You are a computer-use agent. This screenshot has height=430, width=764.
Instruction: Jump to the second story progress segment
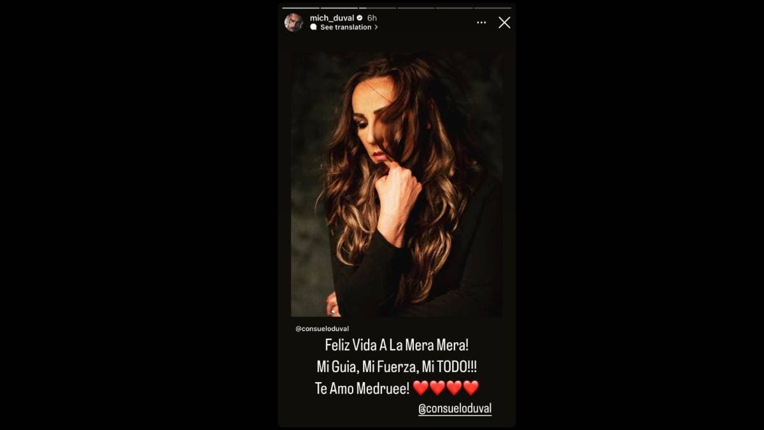(339, 8)
